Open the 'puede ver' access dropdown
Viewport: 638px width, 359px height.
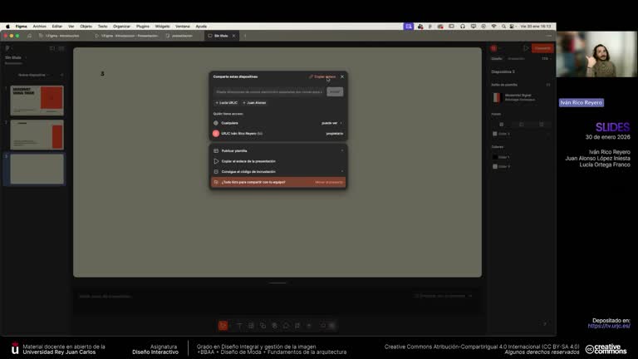coord(331,123)
